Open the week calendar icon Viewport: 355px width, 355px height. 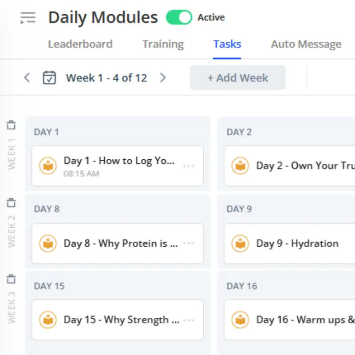coord(49,78)
